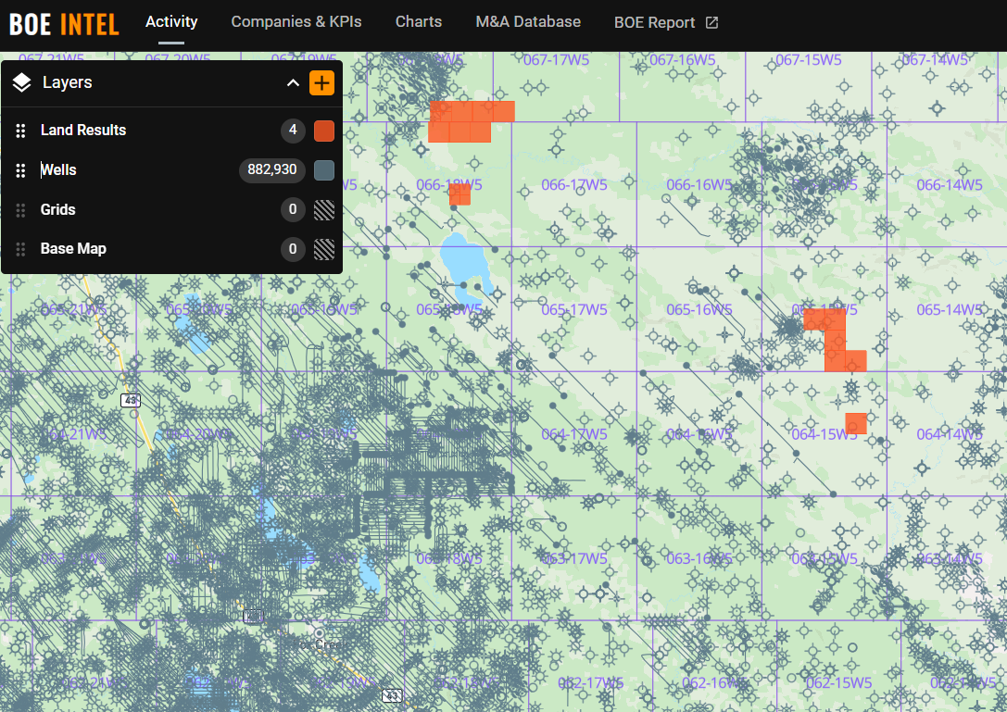The width and height of the screenshot is (1007, 712).
Task: Click the 063-17W5 township label
Action: pos(574,559)
